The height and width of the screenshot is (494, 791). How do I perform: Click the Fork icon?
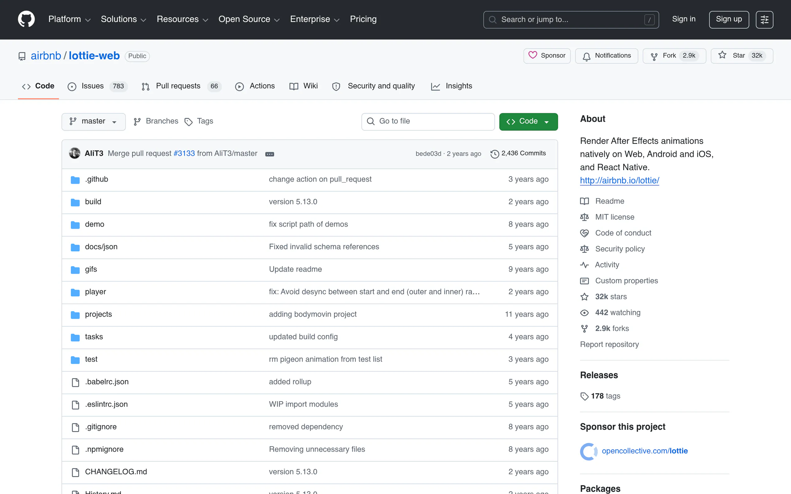pos(654,57)
